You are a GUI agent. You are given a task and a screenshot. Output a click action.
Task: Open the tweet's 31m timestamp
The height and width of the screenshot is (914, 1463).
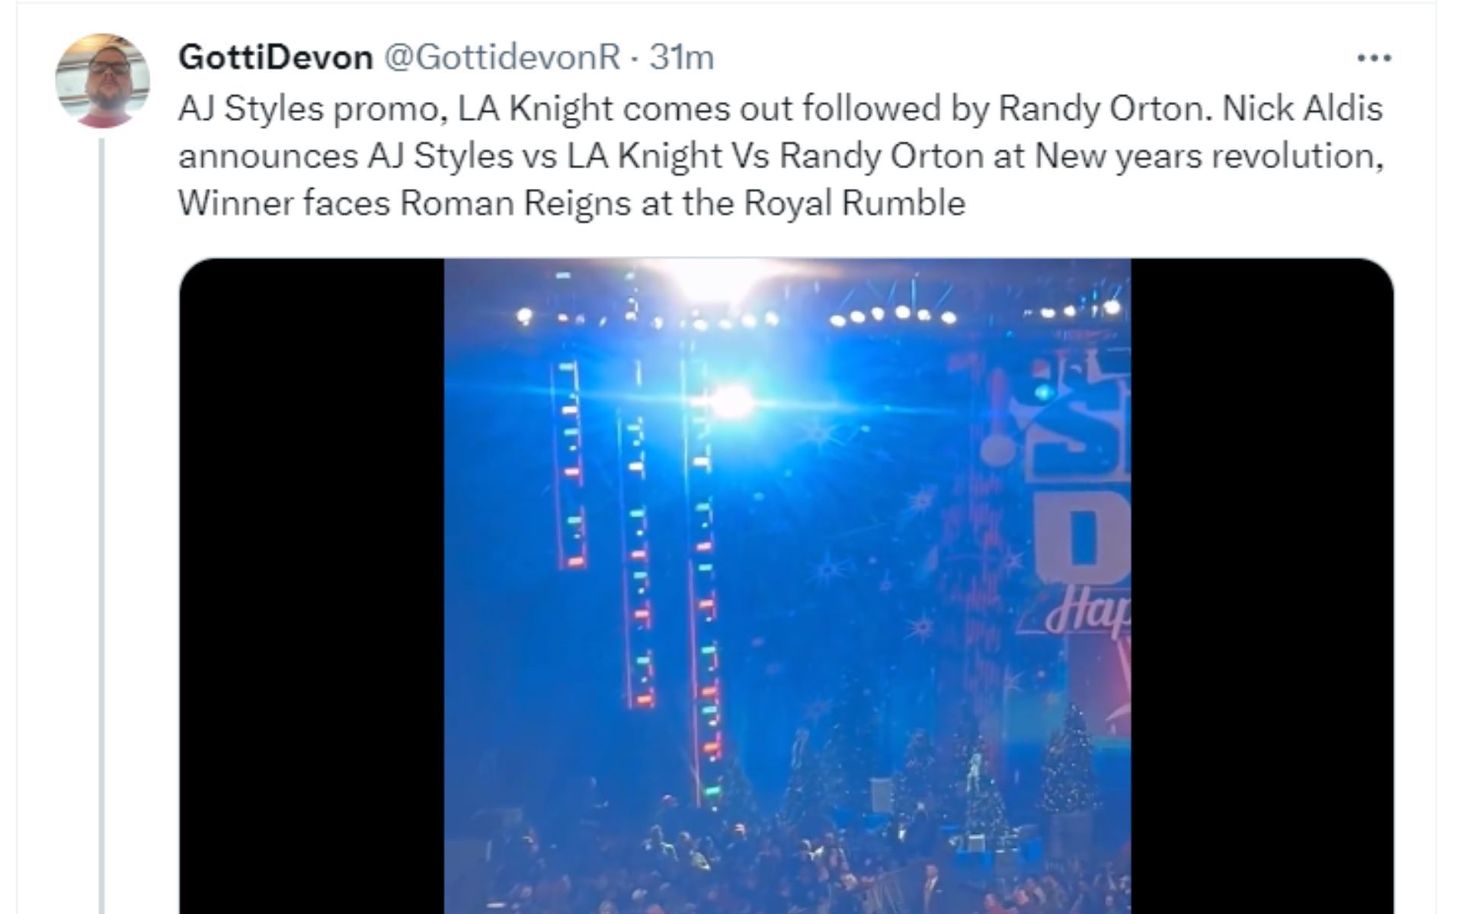pos(681,57)
